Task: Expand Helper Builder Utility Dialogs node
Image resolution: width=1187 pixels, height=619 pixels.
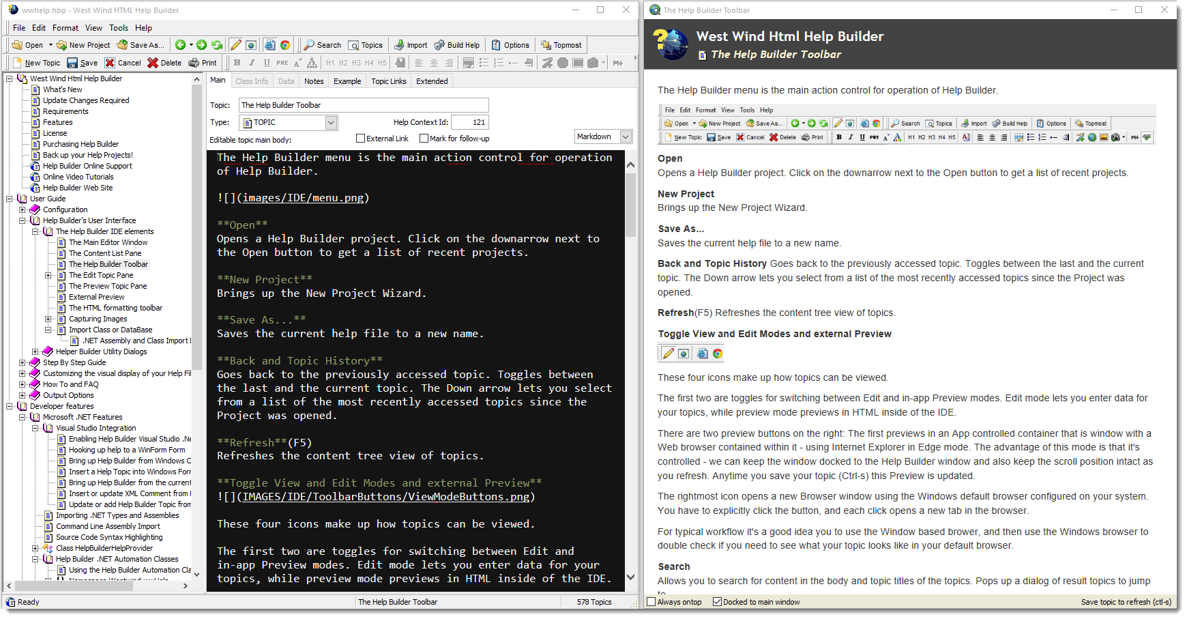Action: tap(35, 351)
